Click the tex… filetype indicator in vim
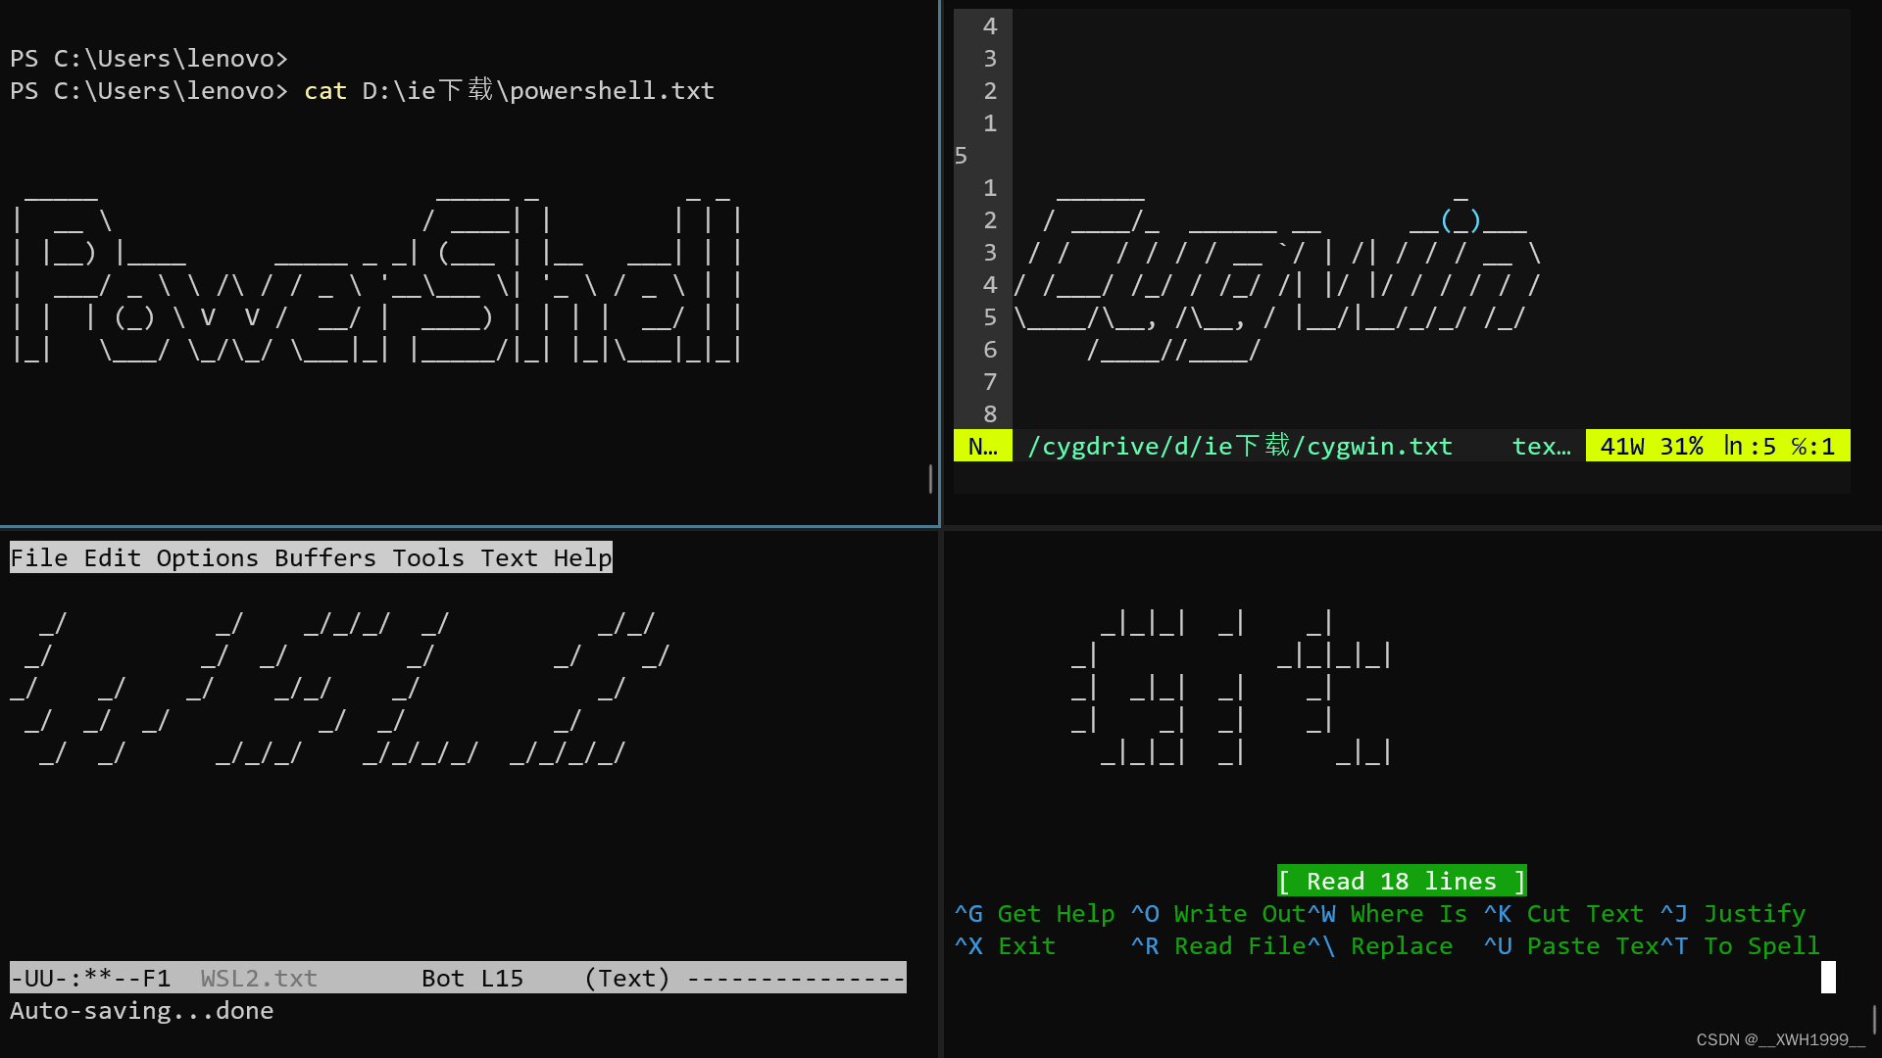 [x=1541, y=446]
